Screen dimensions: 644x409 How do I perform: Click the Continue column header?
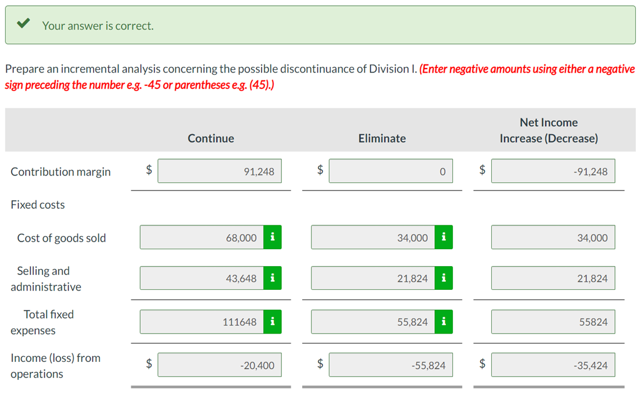[210, 138]
